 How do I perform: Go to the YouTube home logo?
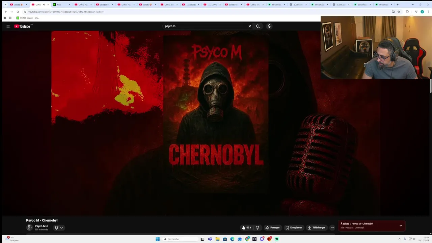point(23,26)
